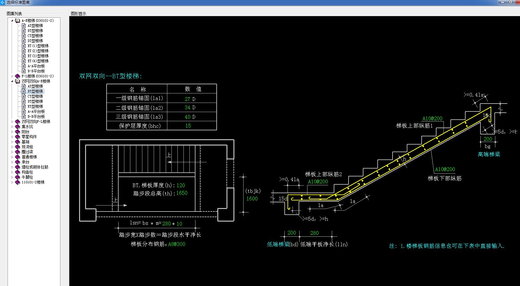Image resolution: width=520 pixels, height=286 pixels.
Task: Click the purple book icon beside 承台
Action: 18,162
